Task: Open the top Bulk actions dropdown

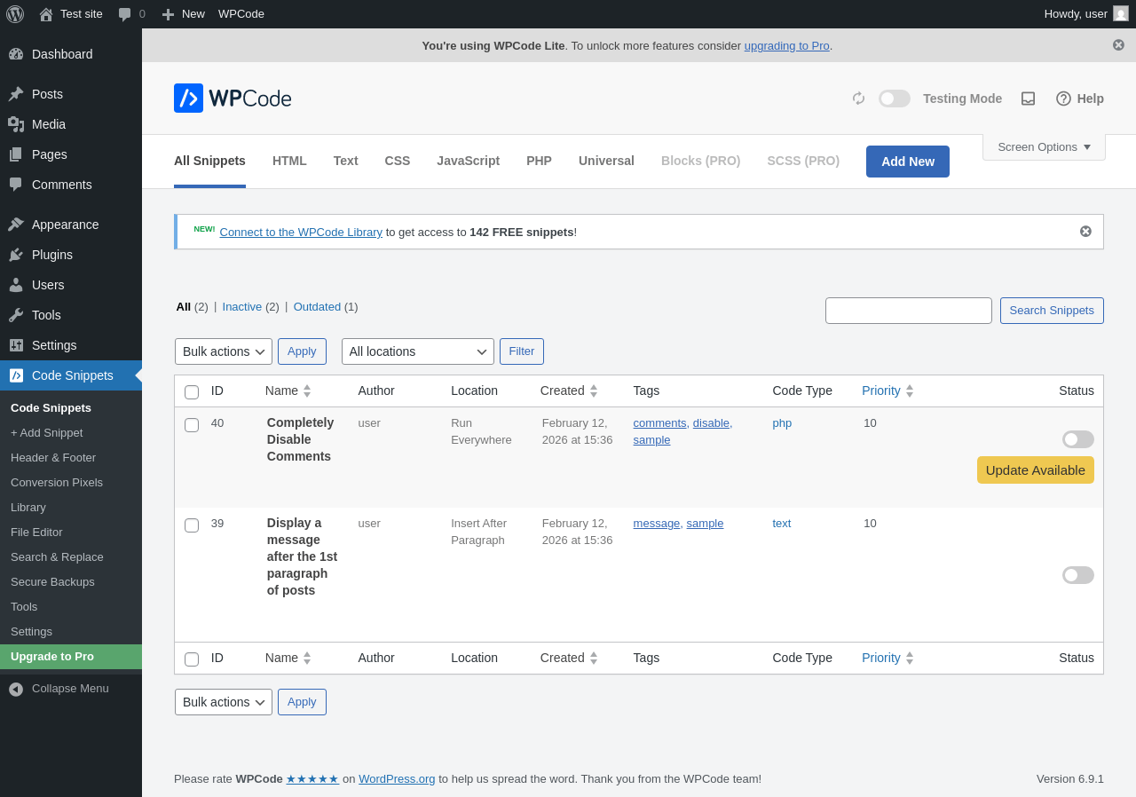Action: click(224, 351)
